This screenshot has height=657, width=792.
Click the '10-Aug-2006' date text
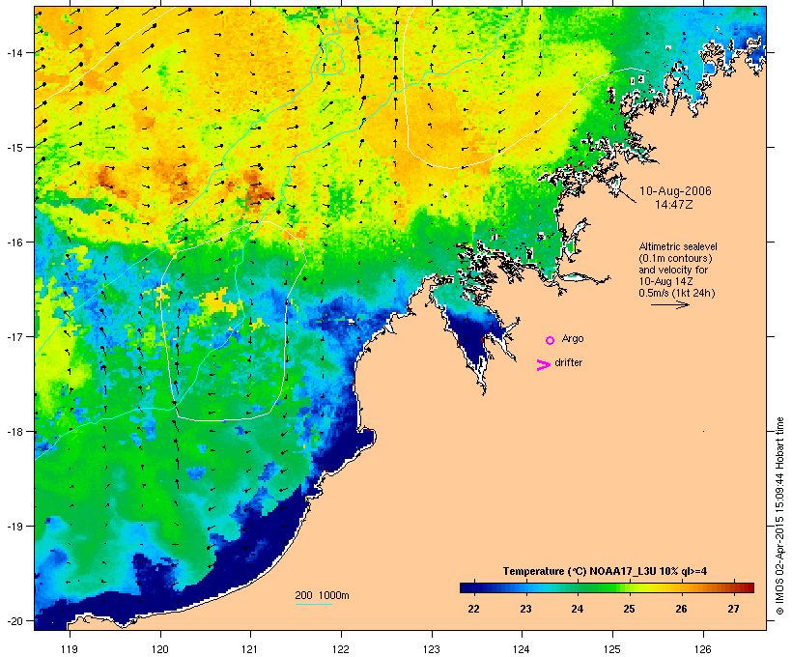coord(675,191)
